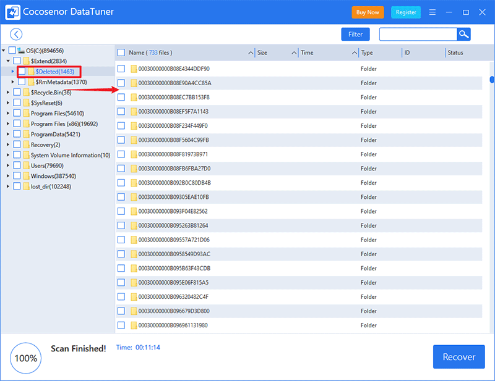Expand the $SysReset(6) node
The image size is (495, 381).
tap(8, 103)
